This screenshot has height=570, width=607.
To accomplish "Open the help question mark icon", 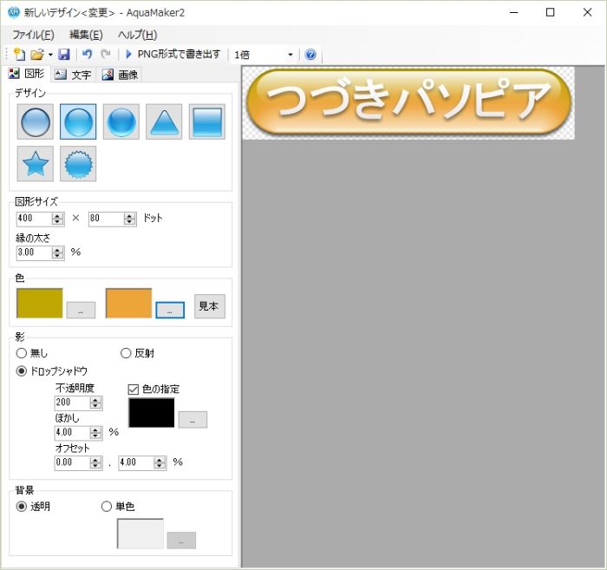I will point(310,55).
